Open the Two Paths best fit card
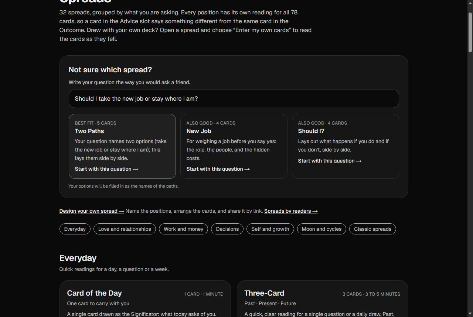Screen dimensions: 473x317 click(122, 146)
